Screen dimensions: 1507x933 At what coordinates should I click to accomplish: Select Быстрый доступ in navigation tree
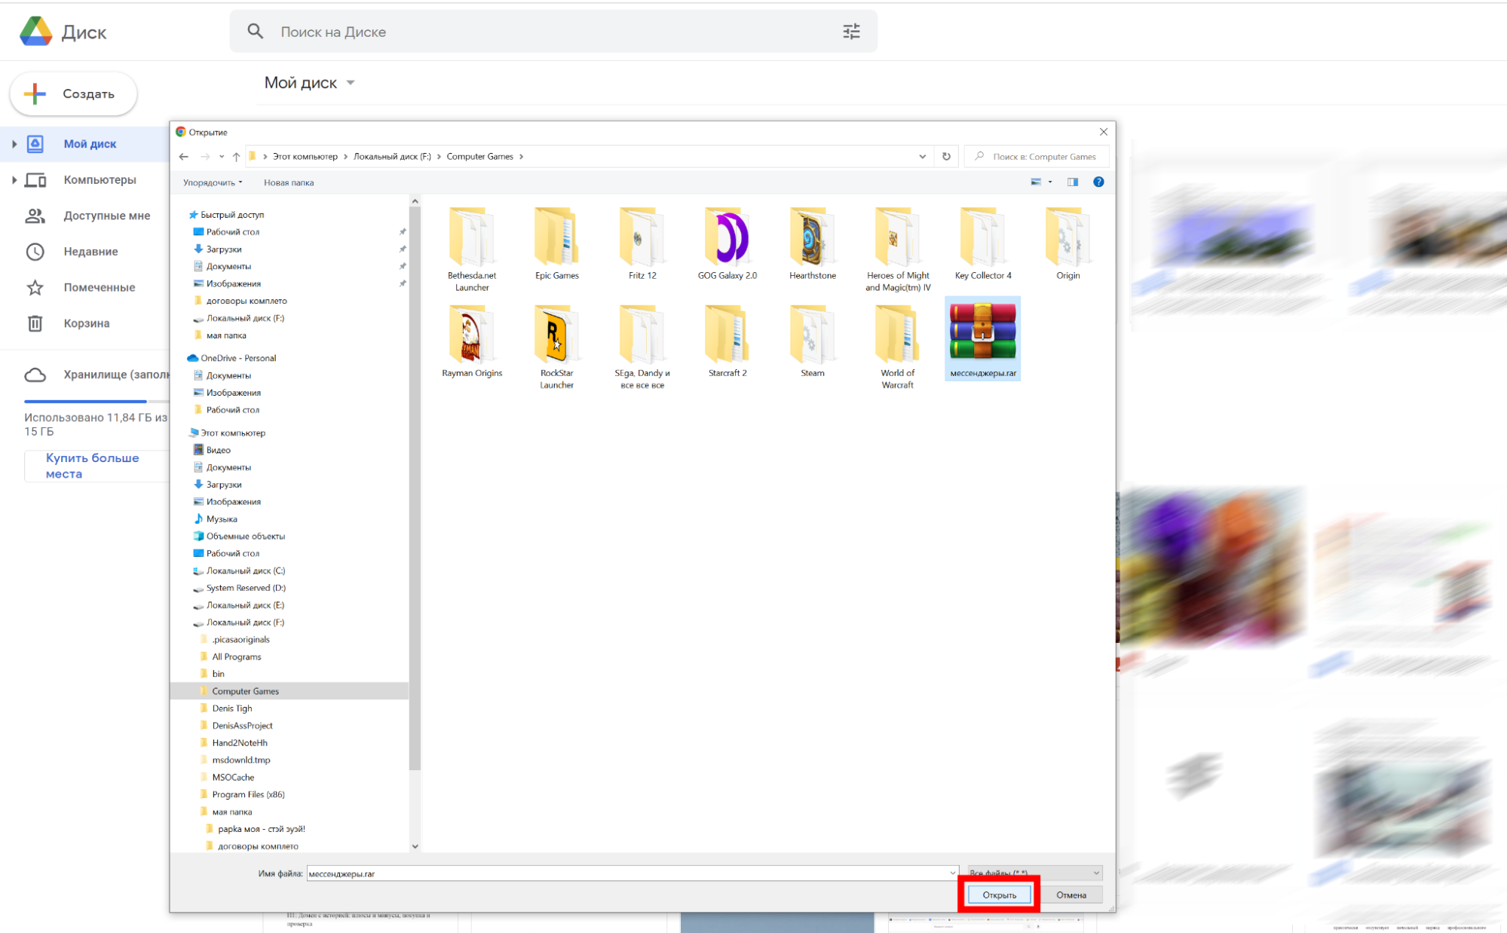232,215
